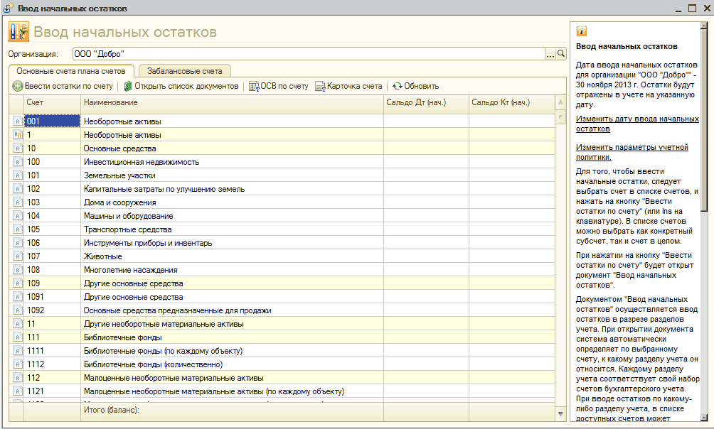Image resolution: width=714 pixels, height=429 pixels.
Task: Select row Многолетние насаждения
Action: coord(282,270)
